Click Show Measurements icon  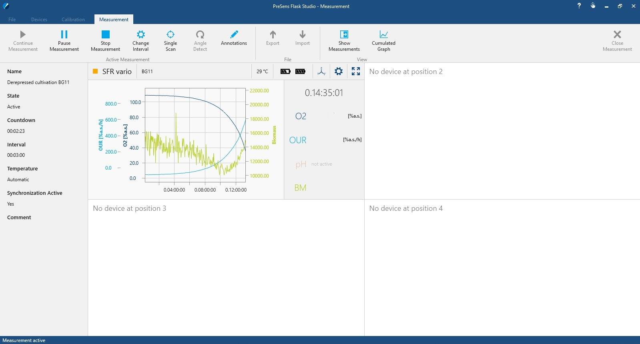click(344, 40)
